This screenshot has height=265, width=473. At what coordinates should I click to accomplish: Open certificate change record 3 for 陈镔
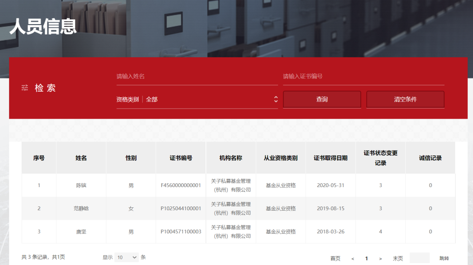[x=380, y=185]
